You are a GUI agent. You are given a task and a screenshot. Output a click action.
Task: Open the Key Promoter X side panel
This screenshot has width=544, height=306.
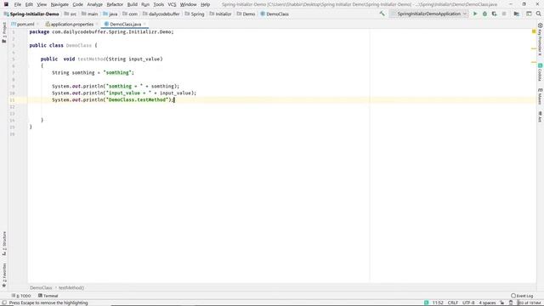(x=540, y=39)
